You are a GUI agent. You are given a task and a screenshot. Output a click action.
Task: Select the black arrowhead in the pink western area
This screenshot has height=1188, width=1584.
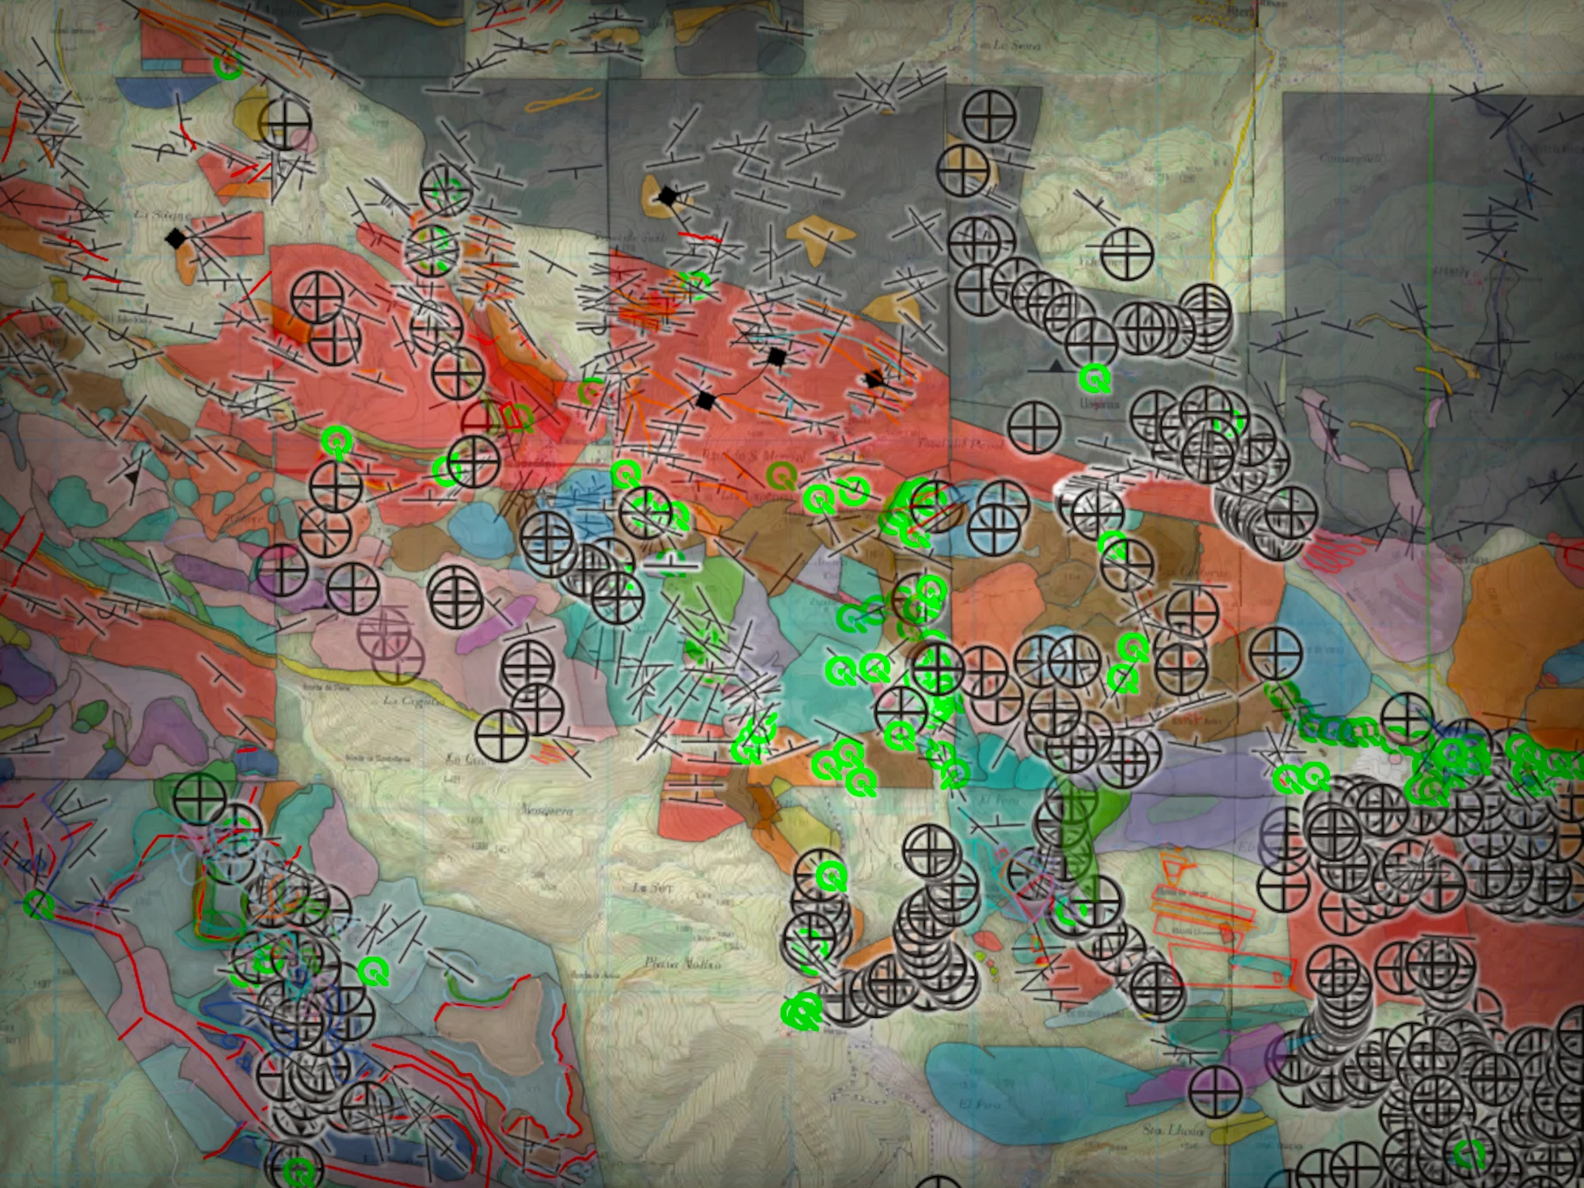coord(131,478)
